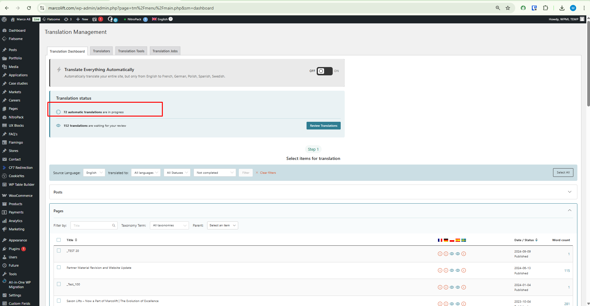Bookmark this page with the star icon
Image resolution: width=590 pixels, height=306 pixels.
coord(508,8)
